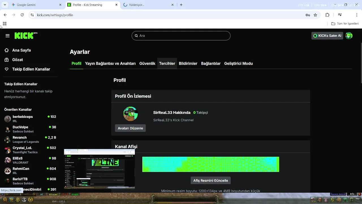Screen dimensions: 362x204
Task: Click the KICKs Satın Al button
Action: click(327, 36)
